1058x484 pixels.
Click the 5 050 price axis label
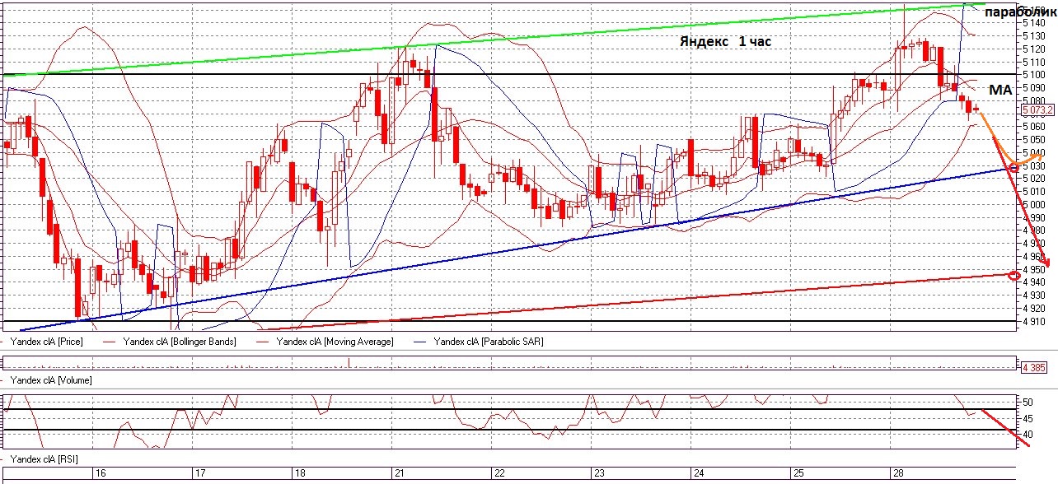click(x=1034, y=139)
